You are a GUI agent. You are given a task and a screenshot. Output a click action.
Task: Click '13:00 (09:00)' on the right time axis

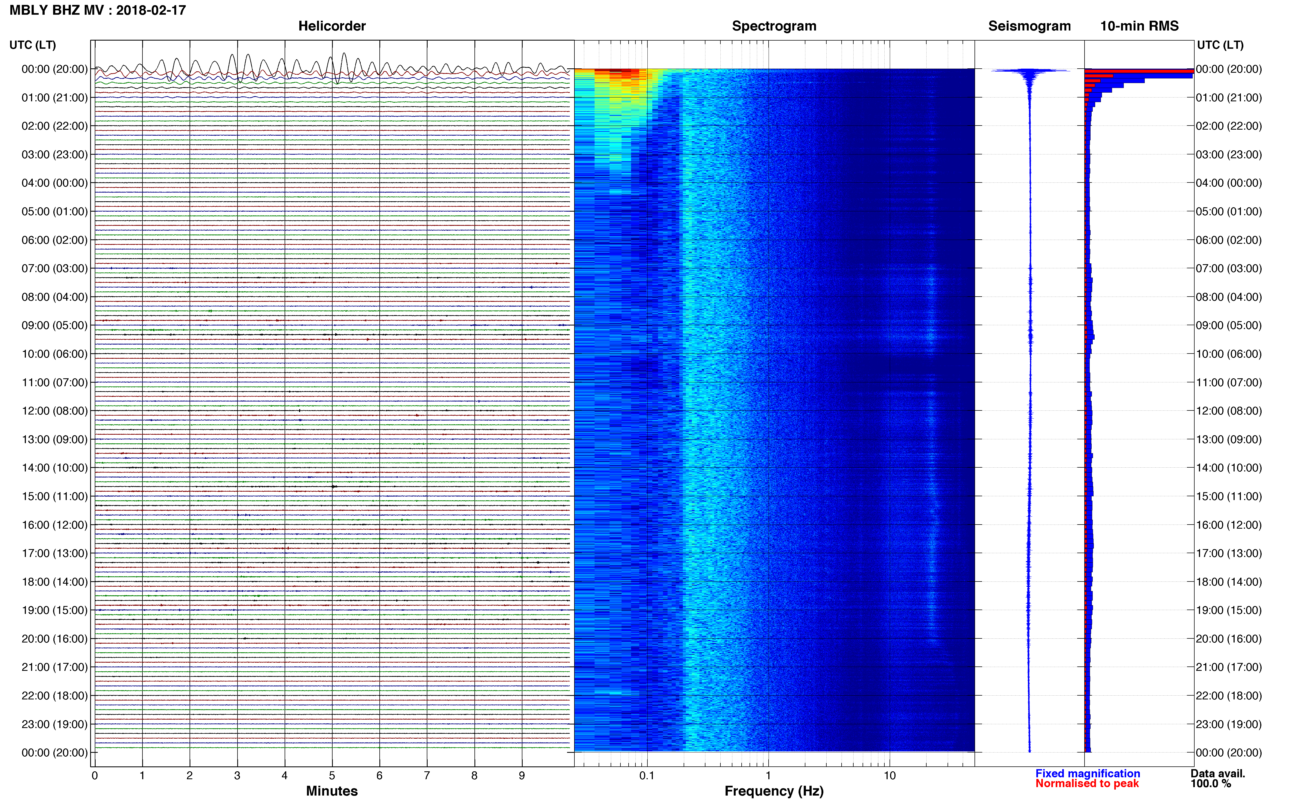[1229, 439]
